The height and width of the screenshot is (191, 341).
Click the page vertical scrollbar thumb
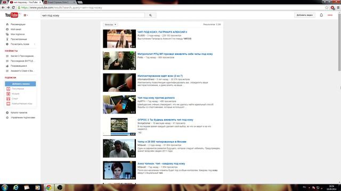pyautogui.click(x=339, y=42)
